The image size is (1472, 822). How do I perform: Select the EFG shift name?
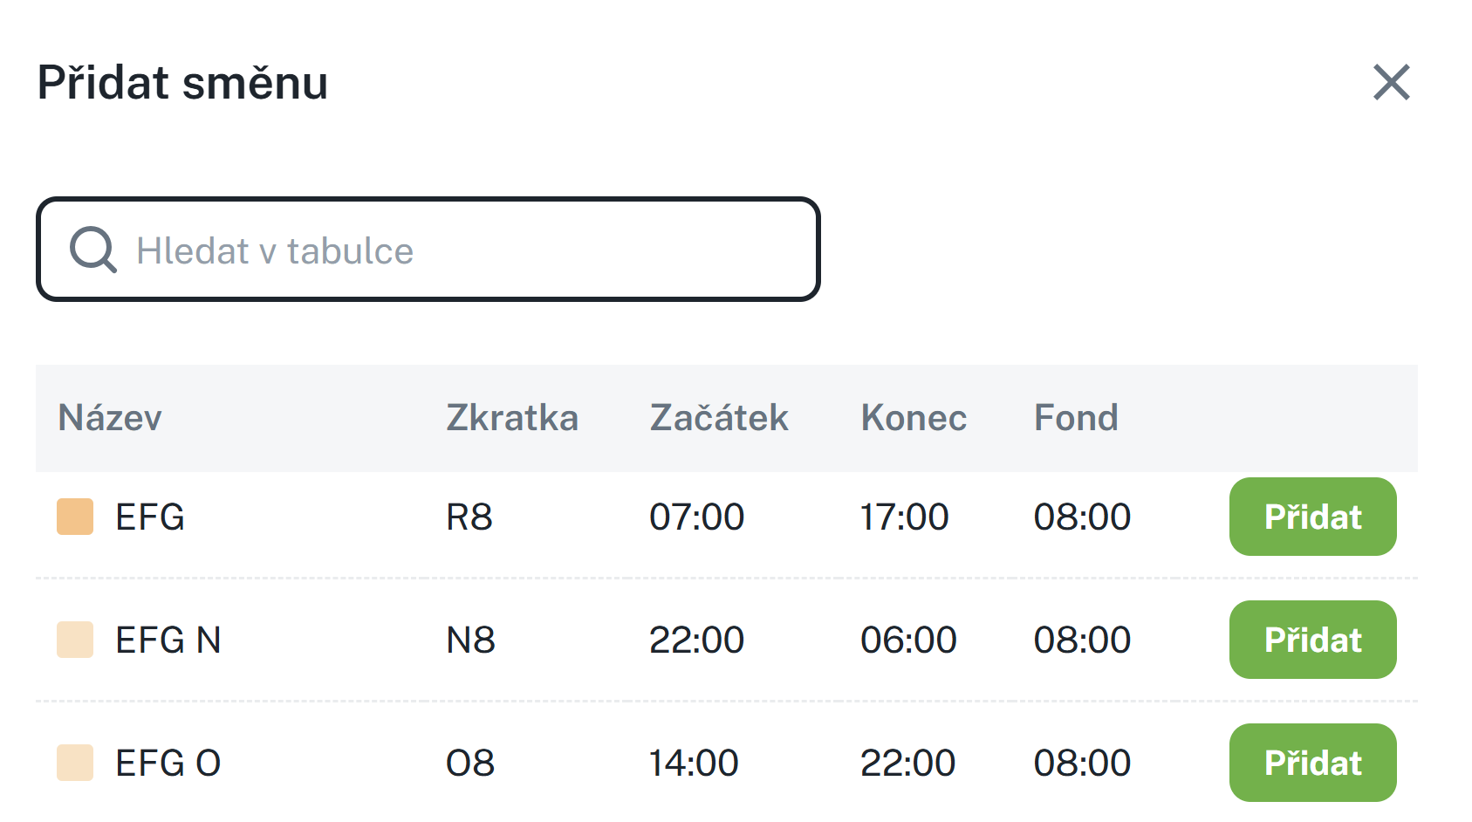point(150,517)
